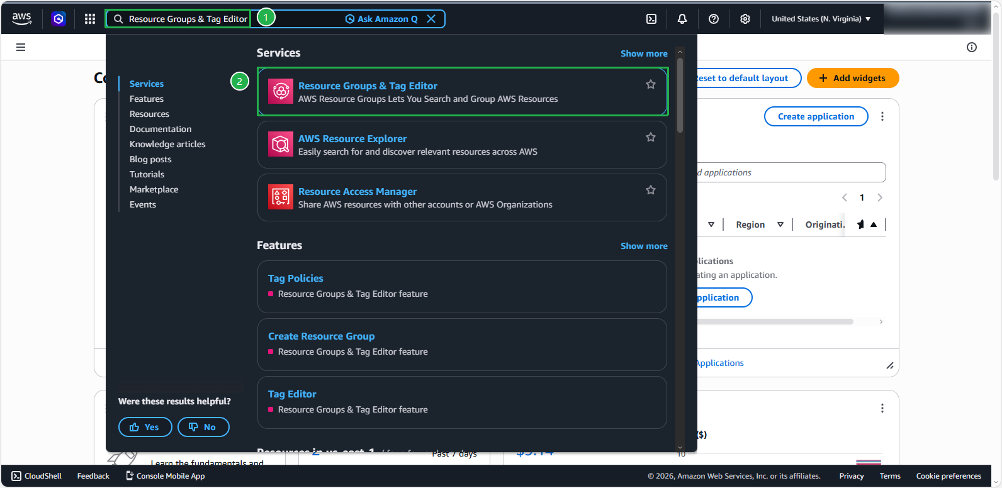Click the Resource Groups & Tag Editor service icon
Screen dimensions: 1002x488
281,91
